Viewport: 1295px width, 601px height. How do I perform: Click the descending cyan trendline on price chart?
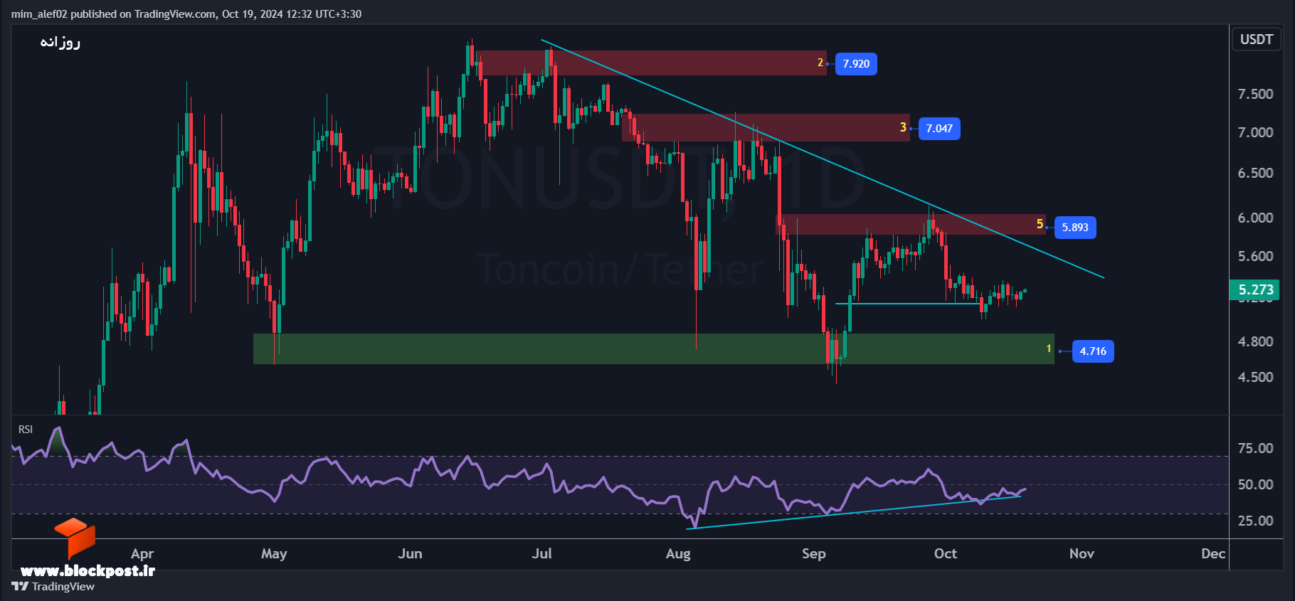[x=823, y=159]
